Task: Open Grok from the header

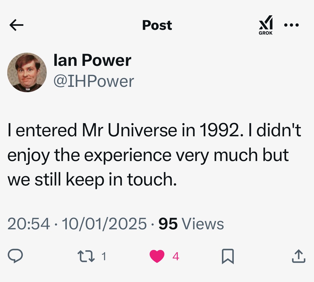Action: click(265, 25)
